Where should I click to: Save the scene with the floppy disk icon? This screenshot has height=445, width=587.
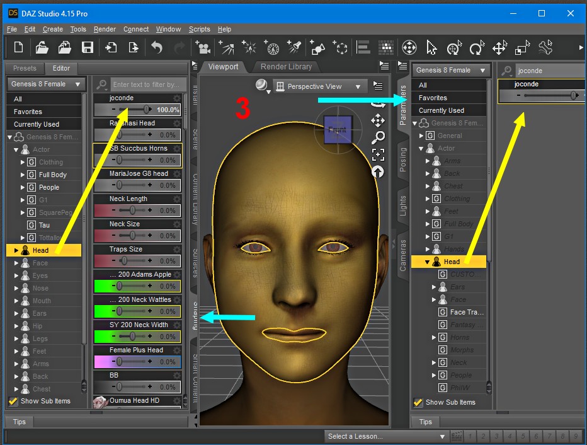pyautogui.click(x=87, y=47)
